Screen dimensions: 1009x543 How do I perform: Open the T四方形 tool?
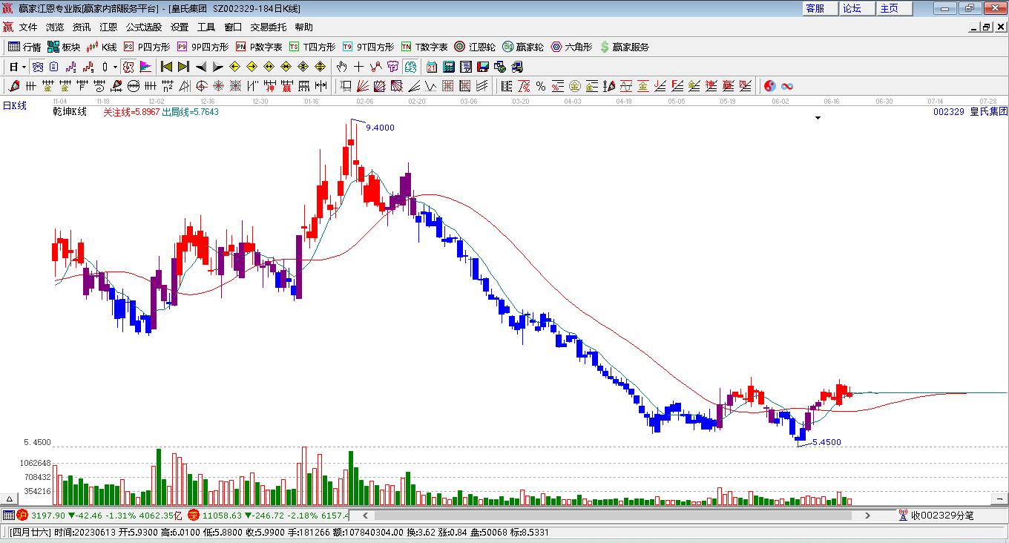coord(312,47)
